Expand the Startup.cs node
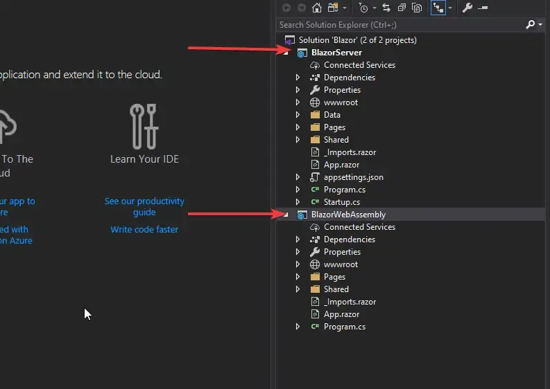The height and width of the screenshot is (389, 550). [298, 201]
